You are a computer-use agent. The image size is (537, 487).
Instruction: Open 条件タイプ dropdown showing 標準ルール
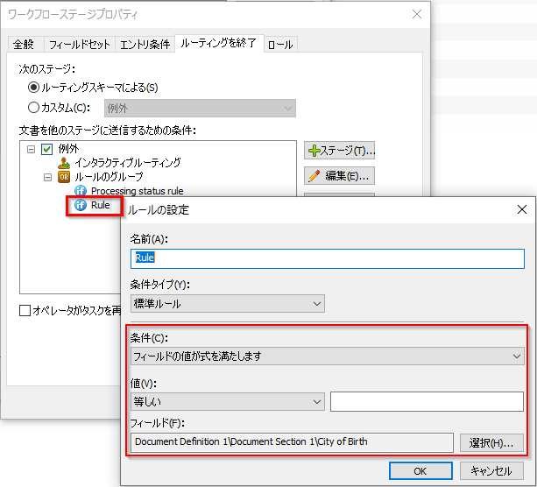coord(228,303)
